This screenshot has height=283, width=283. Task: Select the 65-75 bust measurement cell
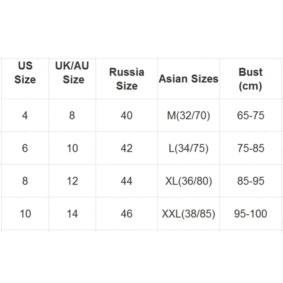point(250,115)
